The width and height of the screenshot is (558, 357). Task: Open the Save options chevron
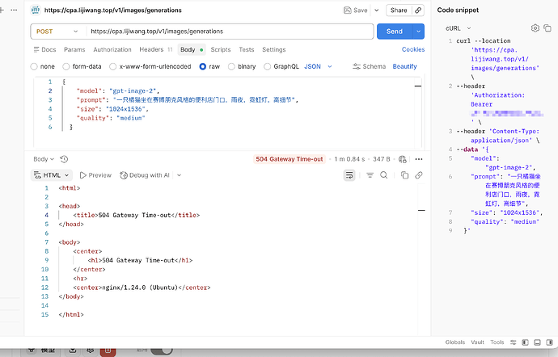pos(377,10)
